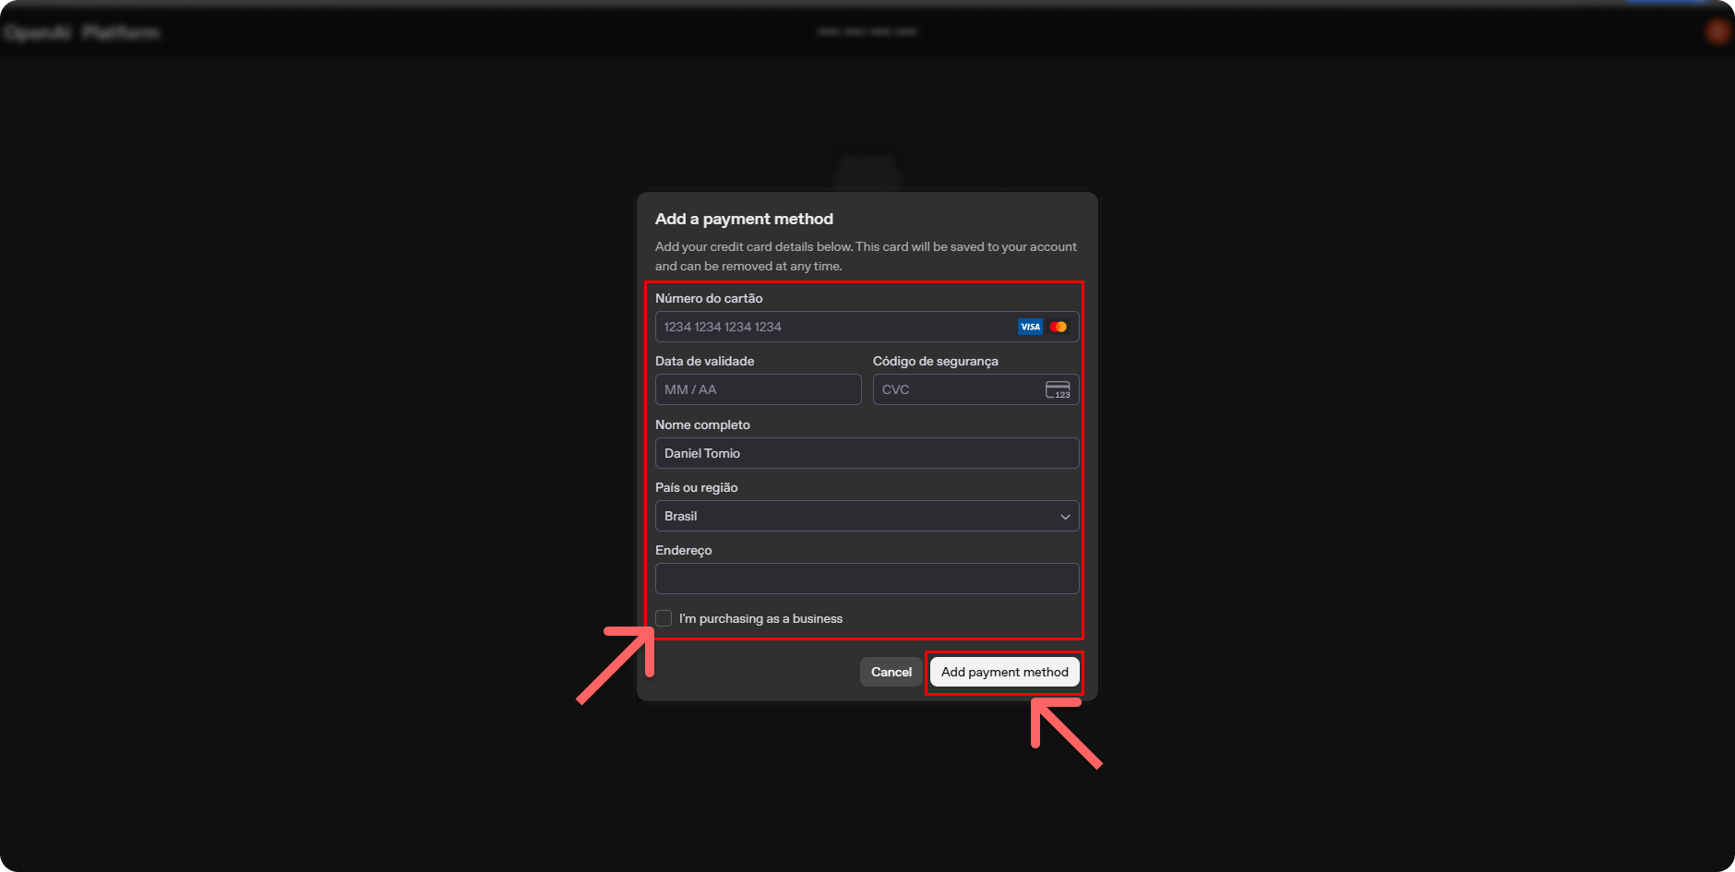Viewport: 1735px width, 872px height.
Task: Click the Mastercard brand icon
Action: [x=1059, y=327]
